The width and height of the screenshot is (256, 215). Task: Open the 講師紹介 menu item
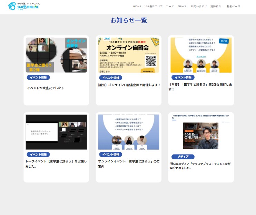pos(216,6)
